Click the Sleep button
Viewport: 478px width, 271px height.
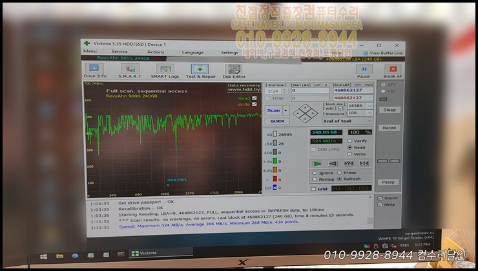(390, 110)
